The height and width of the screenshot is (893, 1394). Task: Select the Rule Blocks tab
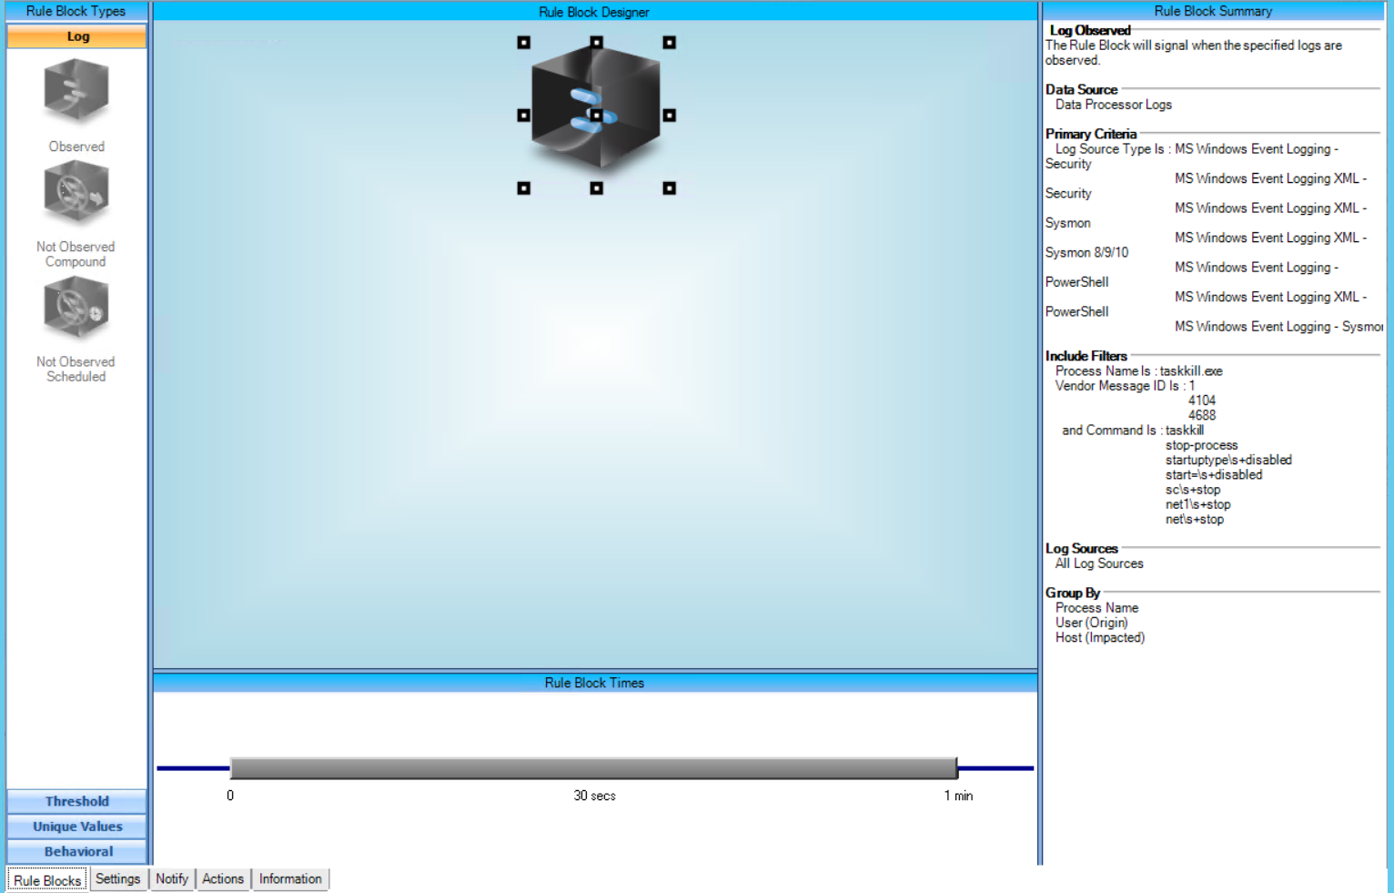coord(47,880)
